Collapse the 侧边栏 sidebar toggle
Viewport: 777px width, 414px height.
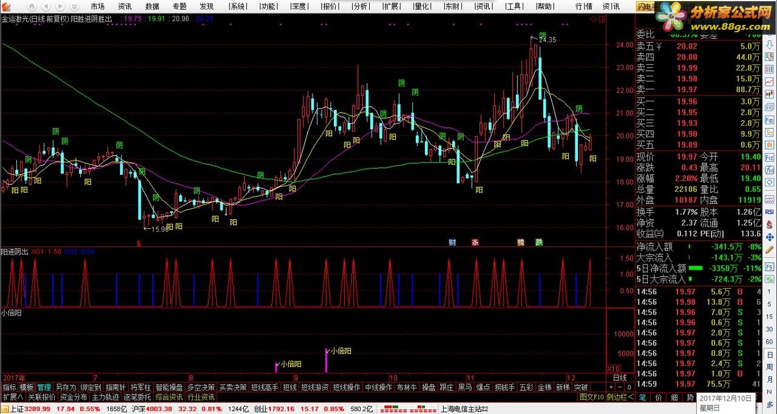(x=620, y=397)
